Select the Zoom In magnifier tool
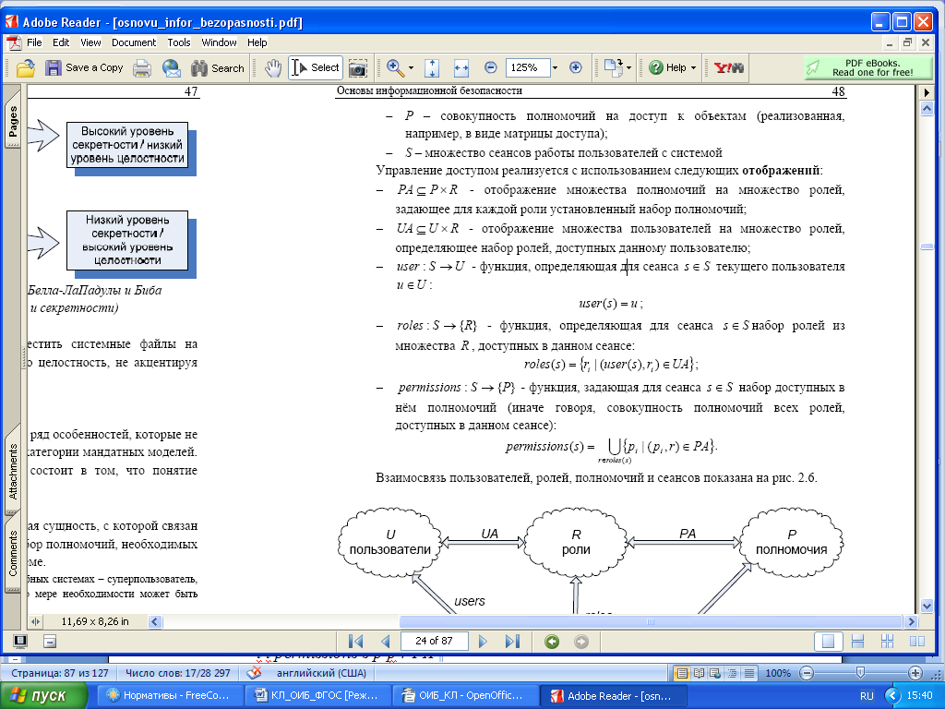 [x=395, y=68]
